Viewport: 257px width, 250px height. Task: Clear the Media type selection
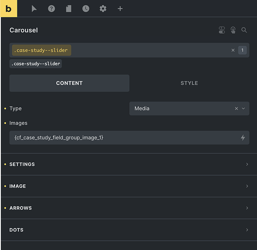coord(236,108)
